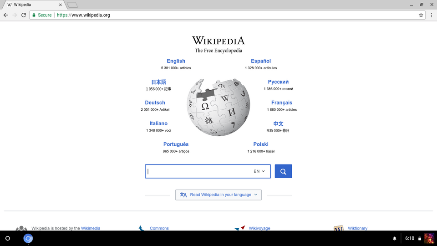Click '1 328 000+ artículos' text
The image size is (437, 246).
pos(260,68)
